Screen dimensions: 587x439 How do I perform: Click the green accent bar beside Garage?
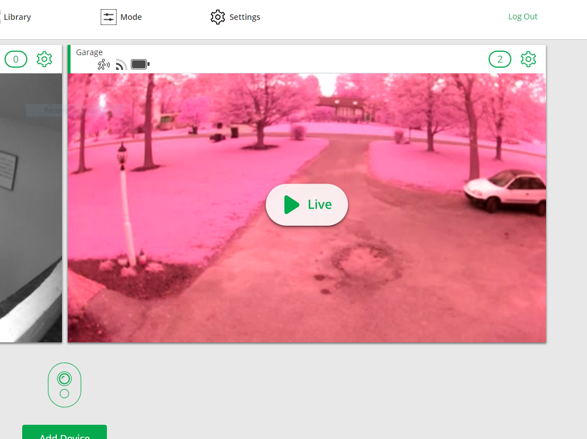68,59
